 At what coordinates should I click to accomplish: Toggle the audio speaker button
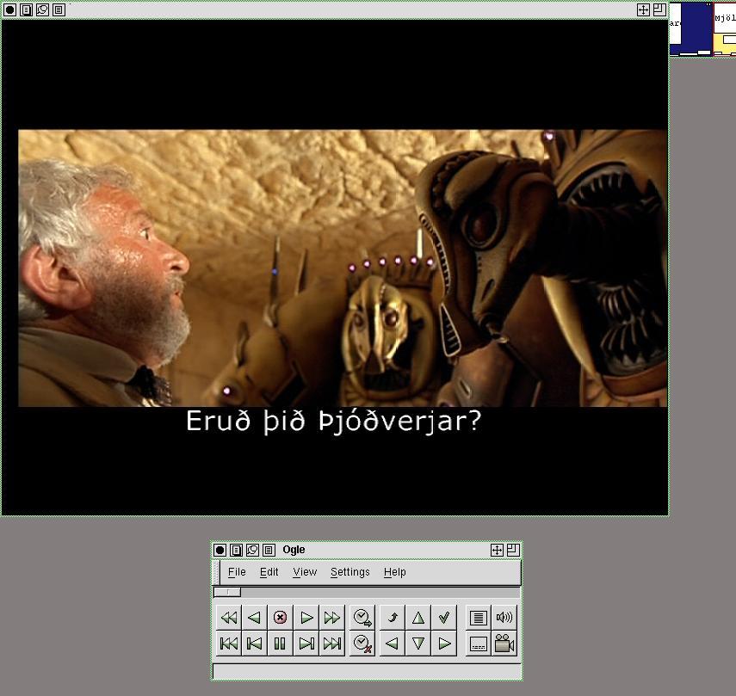(x=504, y=618)
